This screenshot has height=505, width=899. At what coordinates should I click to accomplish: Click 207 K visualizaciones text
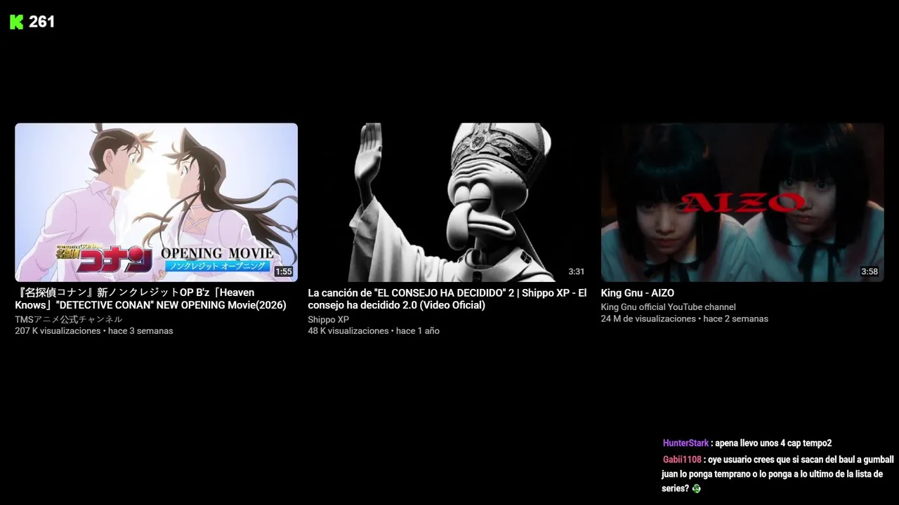click(58, 331)
